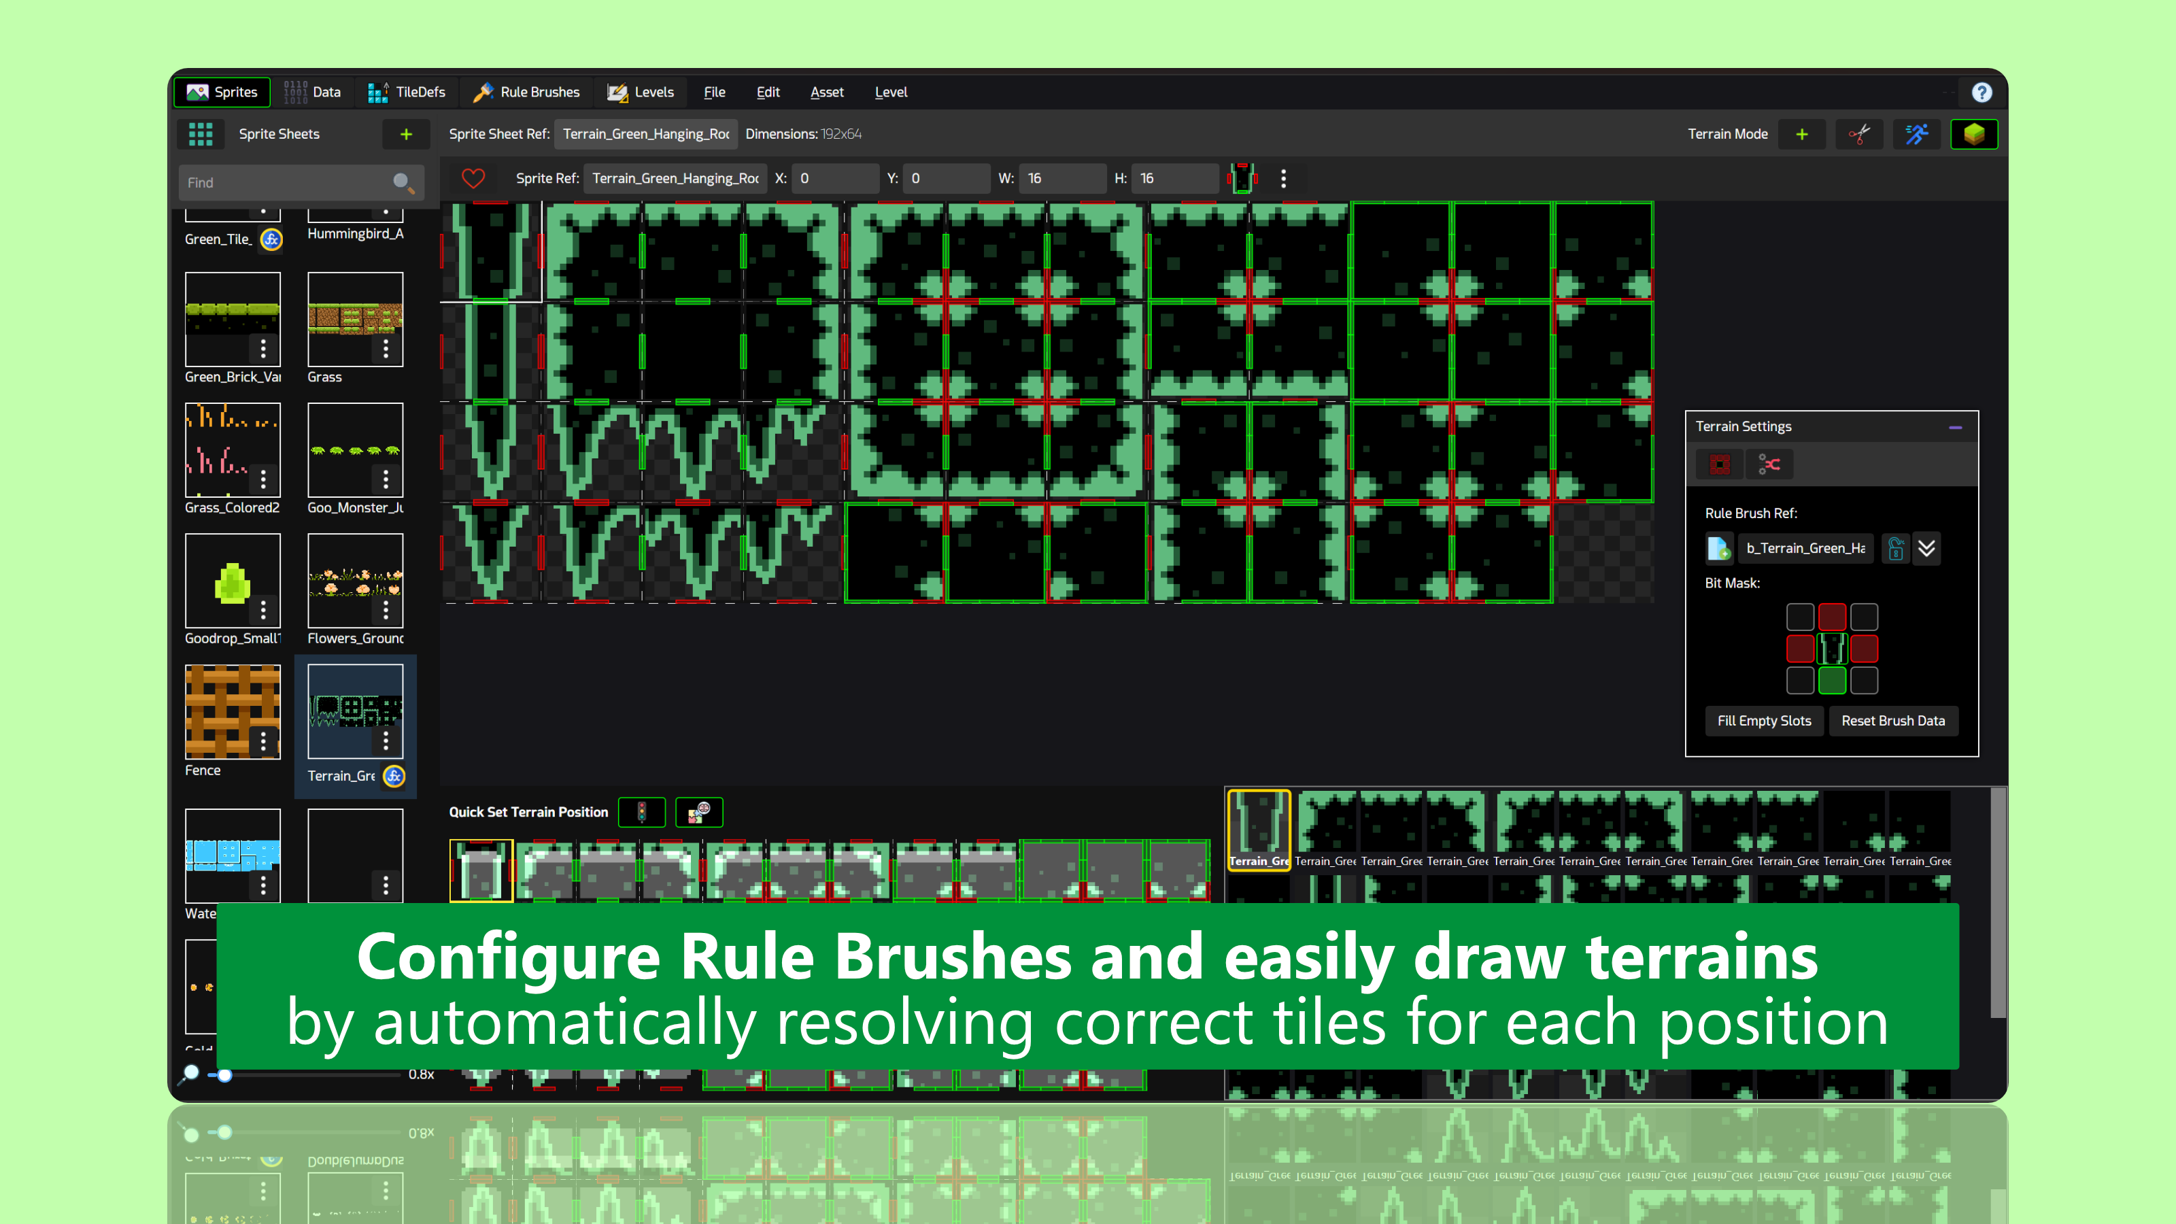Click the Fill Empty Slots button
Screen dimensions: 2176x1224
click(x=1764, y=721)
